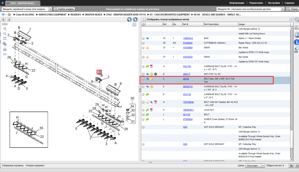This screenshot has height=172, width=299.
Task: Click red list icon for part 700708646
Action: pos(155,102)
